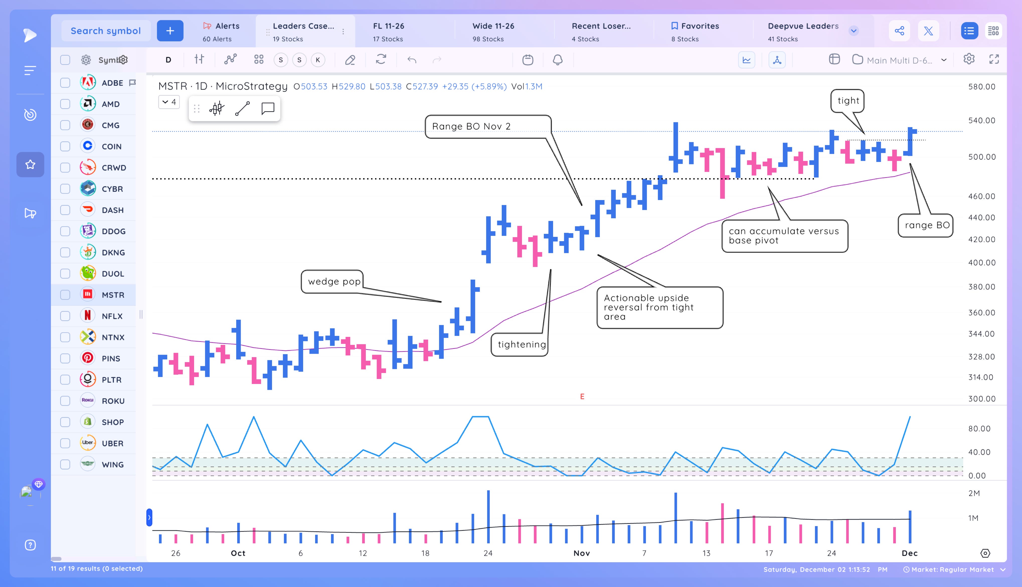Undo last chart action

coord(412,60)
